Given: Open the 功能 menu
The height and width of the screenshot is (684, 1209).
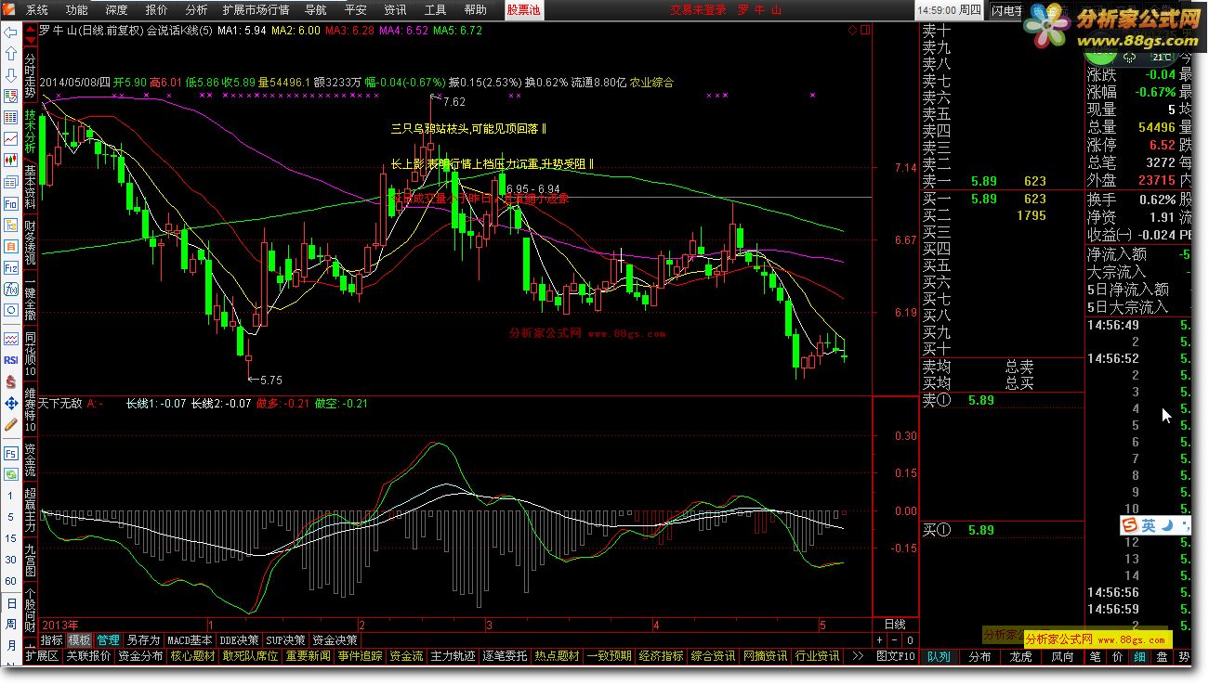Looking at the screenshot, I should (x=77, y=10).
